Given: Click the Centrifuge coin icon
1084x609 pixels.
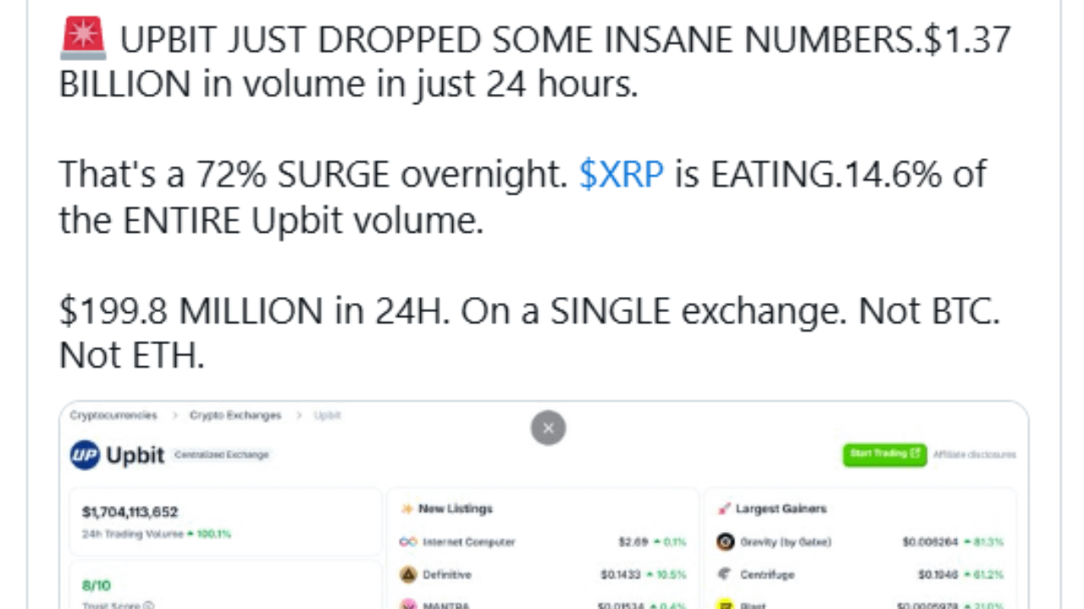Looking at the screenshot, I should pyautogui.click(x=725, y=574).
